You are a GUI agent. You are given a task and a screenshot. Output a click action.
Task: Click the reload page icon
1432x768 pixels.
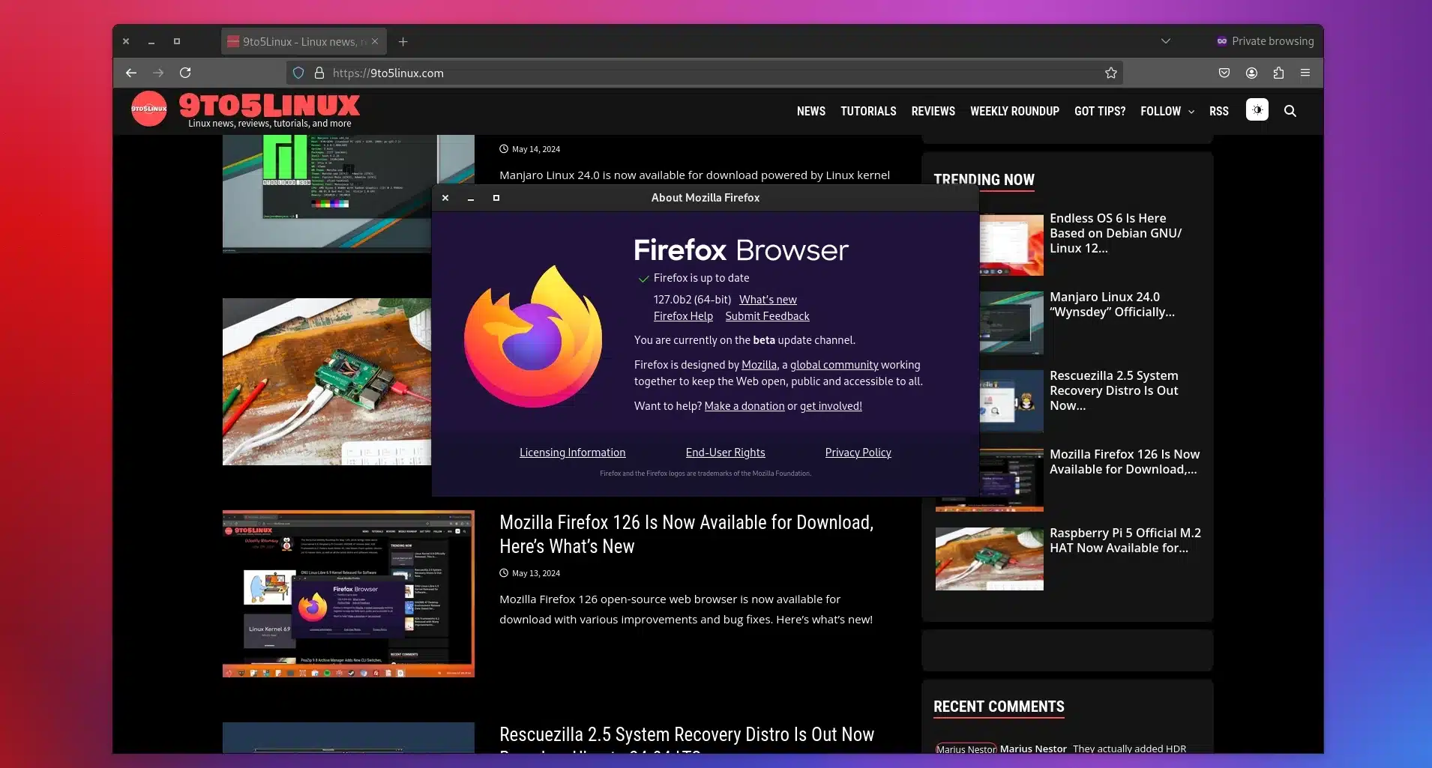click(x=185, y=73)
